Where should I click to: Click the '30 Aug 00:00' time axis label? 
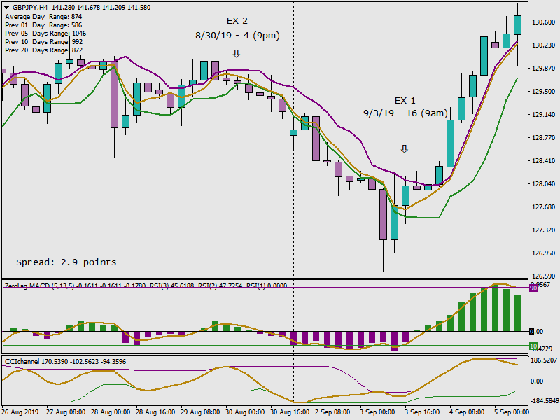coord(245,412)
